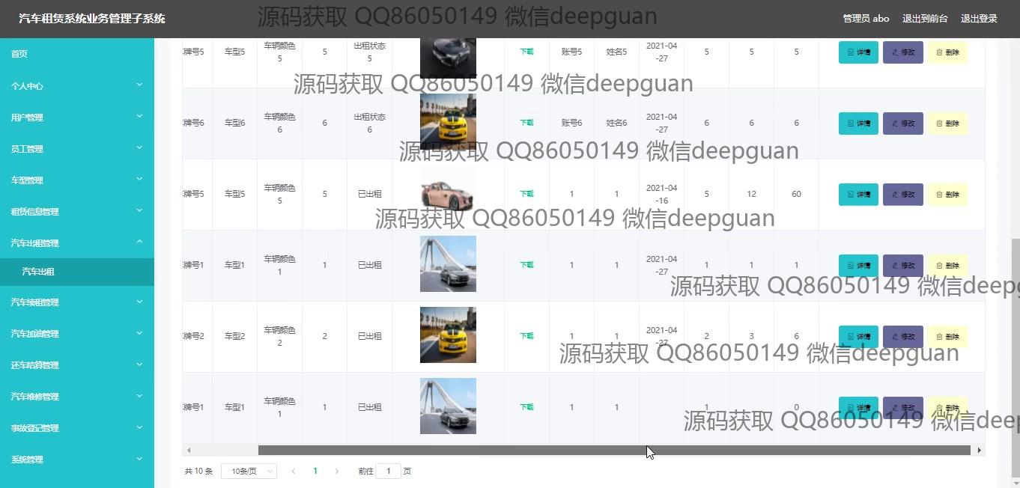Click the 删除 button for 车型6 row
1020x488 pixels.
947,123
